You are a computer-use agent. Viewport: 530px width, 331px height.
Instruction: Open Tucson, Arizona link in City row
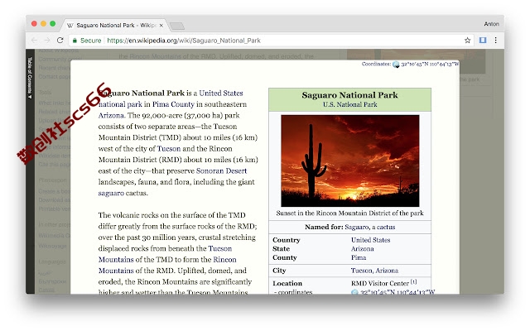pos(374,271)
